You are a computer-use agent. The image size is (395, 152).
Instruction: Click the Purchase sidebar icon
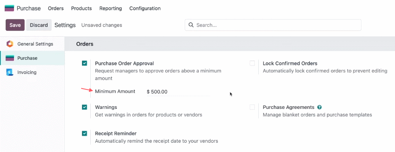tap(10, 58)
